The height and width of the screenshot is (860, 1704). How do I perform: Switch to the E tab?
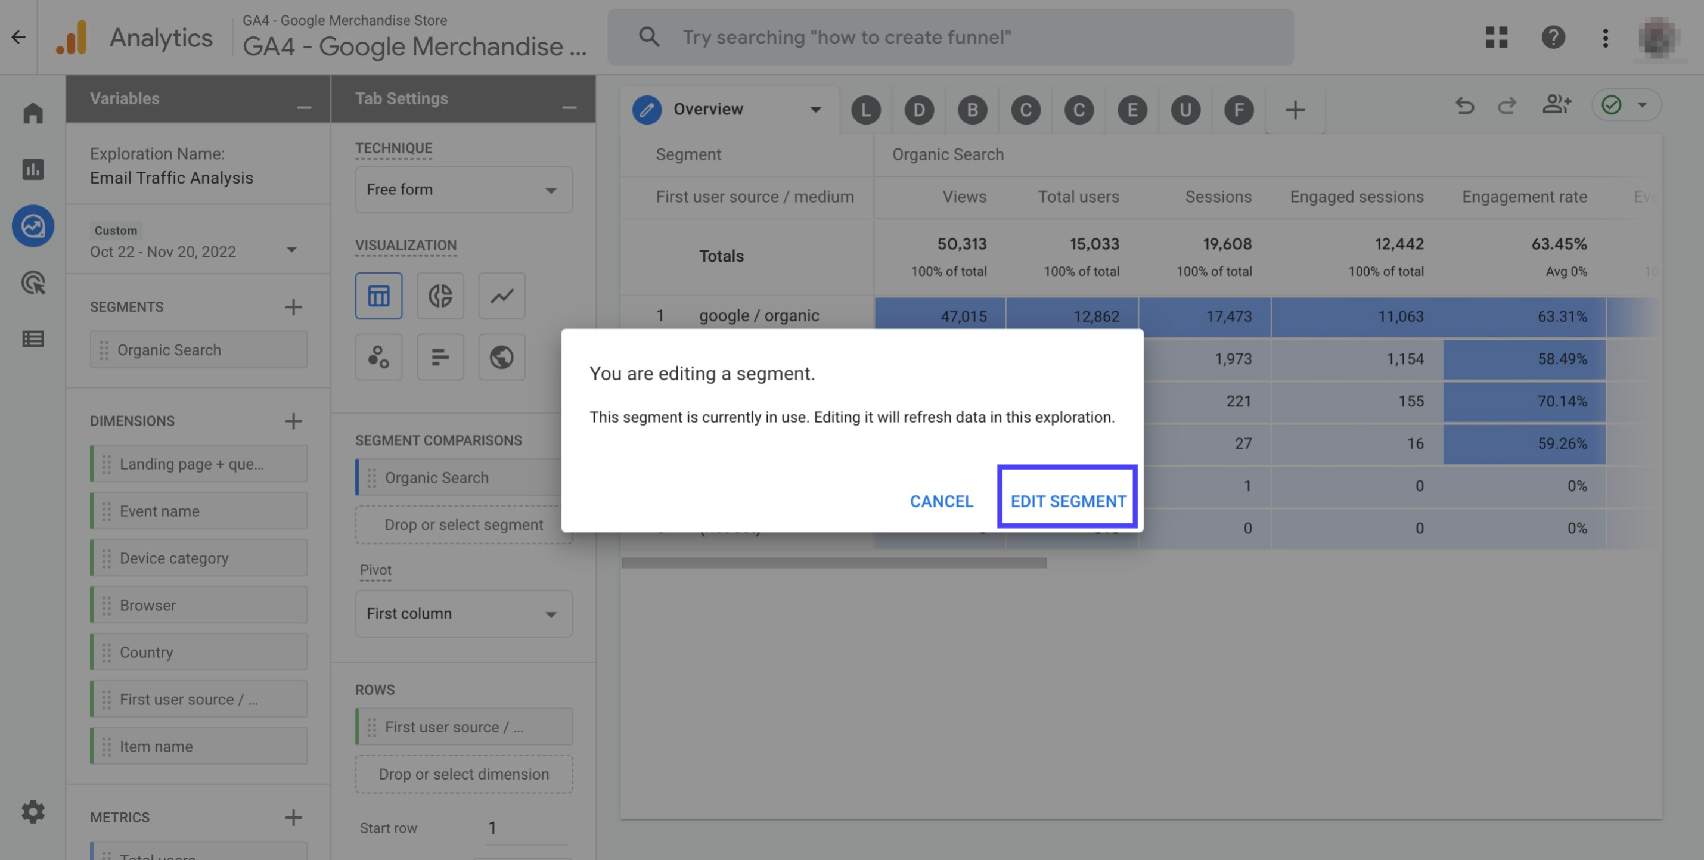(1132, 110)
